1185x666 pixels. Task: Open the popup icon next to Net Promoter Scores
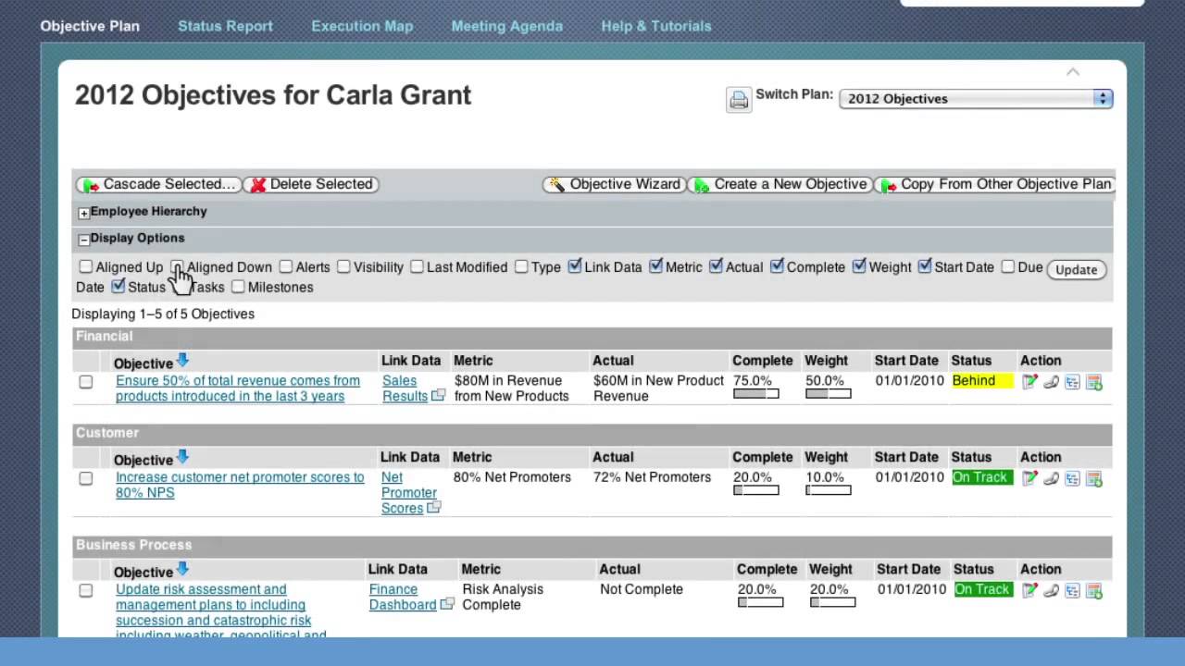tap(433, 507)
